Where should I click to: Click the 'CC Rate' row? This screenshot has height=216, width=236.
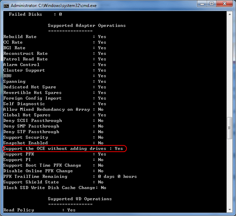click(55, 42)
